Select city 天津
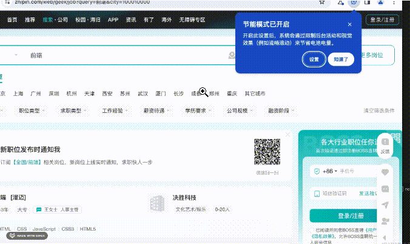Viewport: 410px width, 244px height. point(89,93)
